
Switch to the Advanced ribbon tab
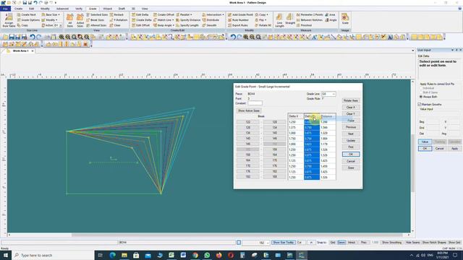(x=62, y=9)
